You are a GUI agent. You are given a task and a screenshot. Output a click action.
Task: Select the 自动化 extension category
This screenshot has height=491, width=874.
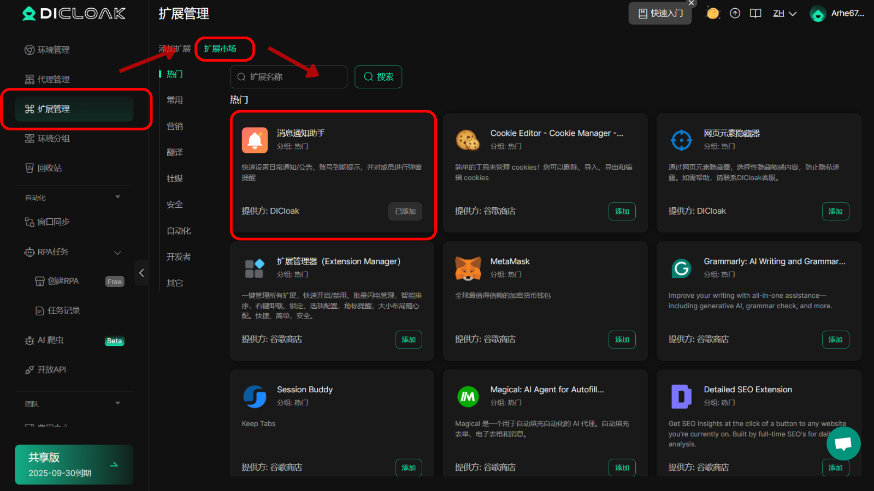179,231
